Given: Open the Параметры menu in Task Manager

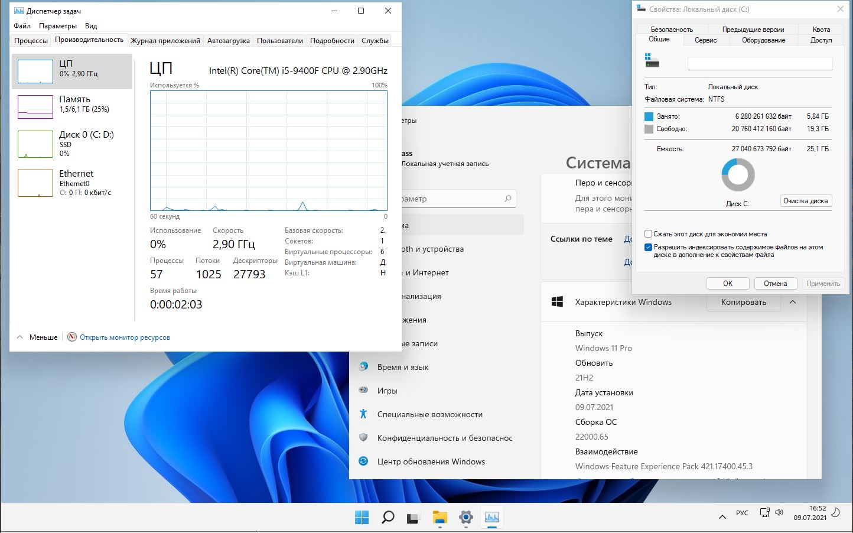Looking at the screenshot, I should click(58, 26).
